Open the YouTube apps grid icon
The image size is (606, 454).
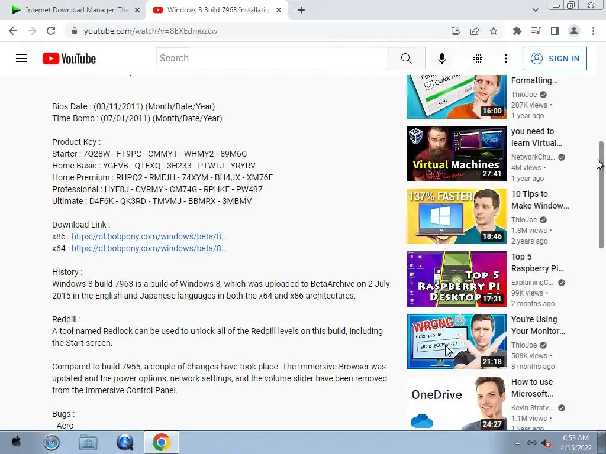478,59
